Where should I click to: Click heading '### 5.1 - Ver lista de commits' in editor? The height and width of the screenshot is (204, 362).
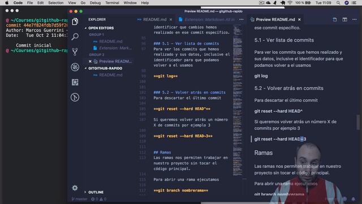pos(186,44)
